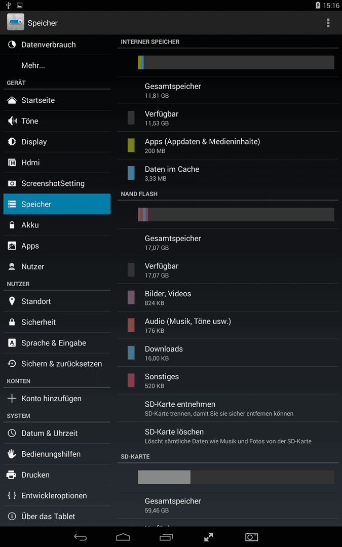Tap the screenshot camera button in navigation bar
Screen dimensions: 342x547
[251, 537]
